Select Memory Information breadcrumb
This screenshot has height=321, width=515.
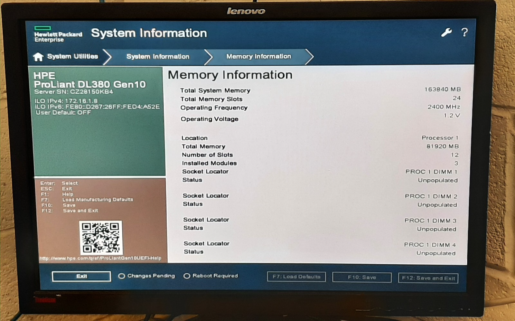pos(258,56)
